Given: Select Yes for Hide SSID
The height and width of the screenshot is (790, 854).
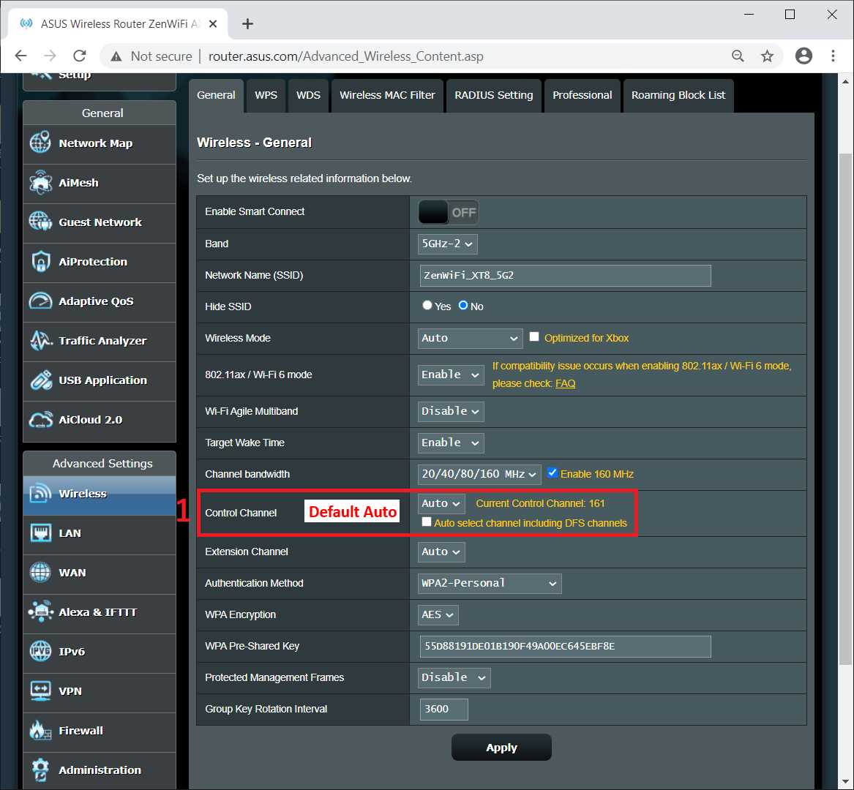Looking at the screenshot, I should pyautogui.click(x=427, y=306).
